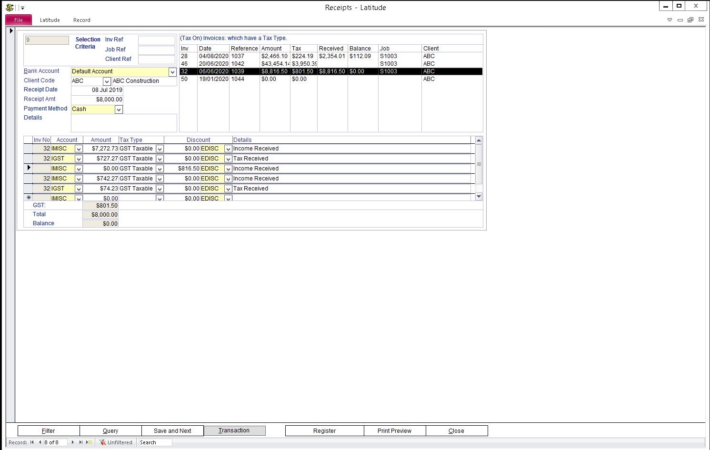Click the Print Preview button

pos(394,430)
